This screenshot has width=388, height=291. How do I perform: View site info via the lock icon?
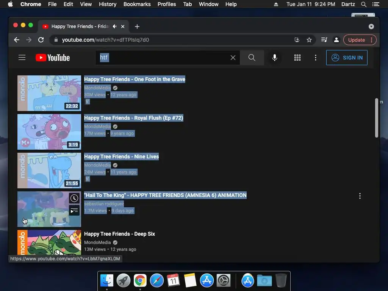pos(56,40)
